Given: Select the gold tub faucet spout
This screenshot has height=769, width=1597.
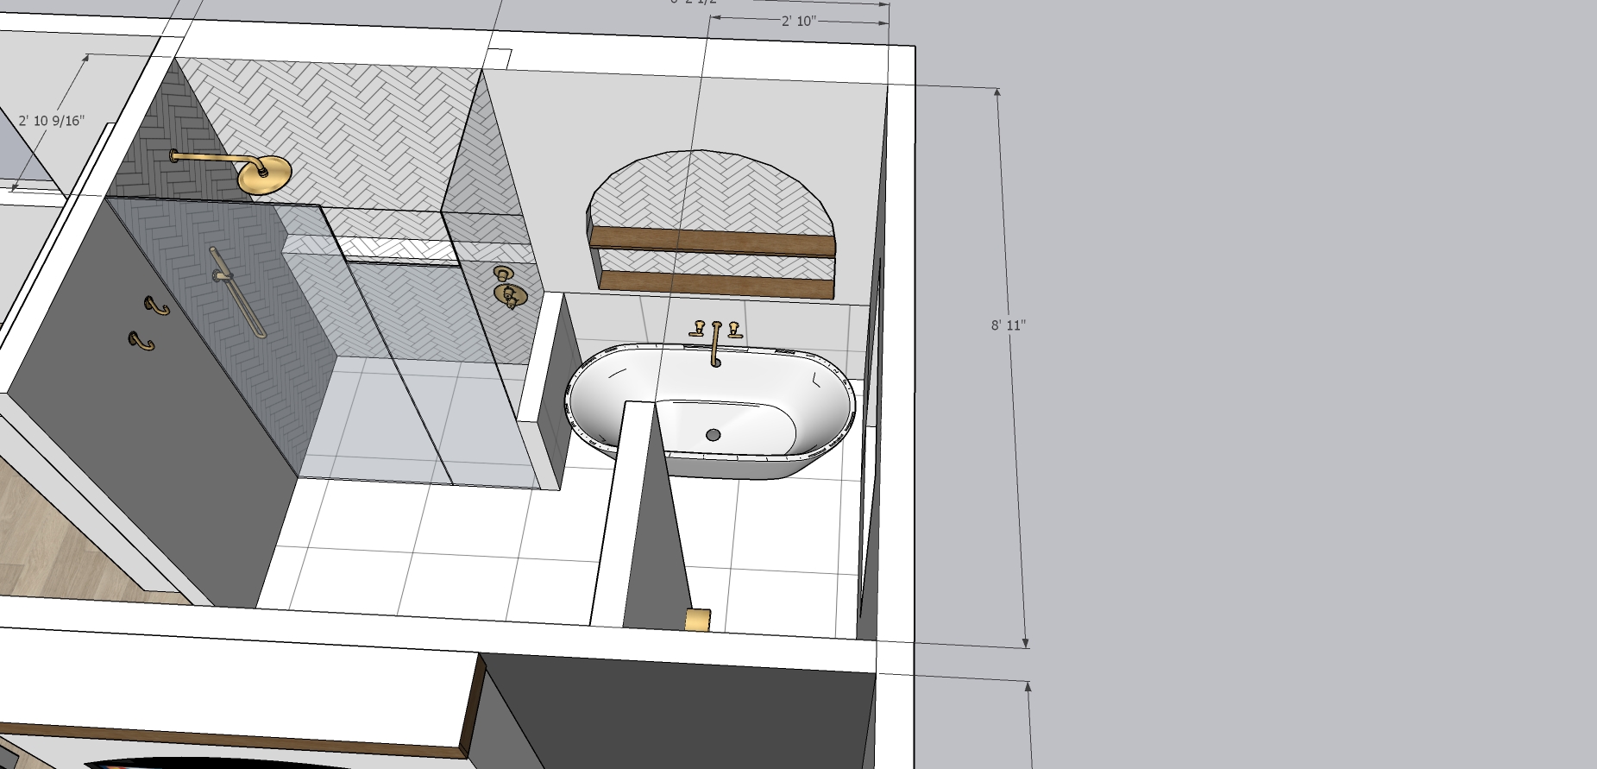Looking at the screenshot, I should pos(715,344).
